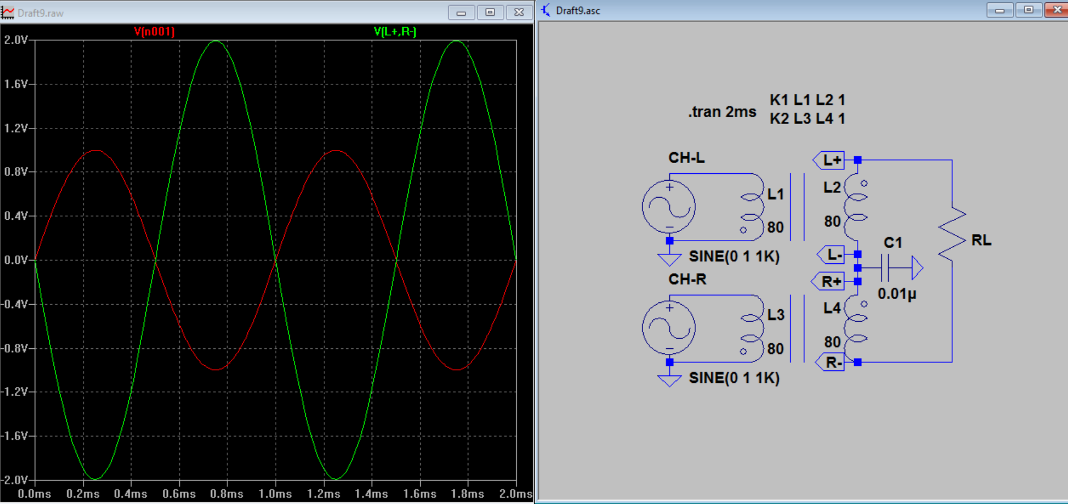Click the C1 capacitor name label
Screen dimensions: 1068x504
point(893,242)
